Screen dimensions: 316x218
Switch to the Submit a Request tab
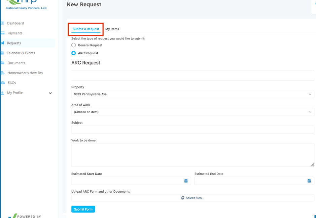(86, 29)
